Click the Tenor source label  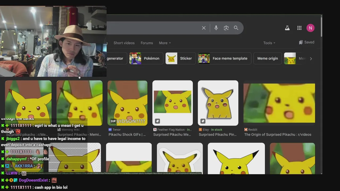pyautogui.click(x=114, y=130)
